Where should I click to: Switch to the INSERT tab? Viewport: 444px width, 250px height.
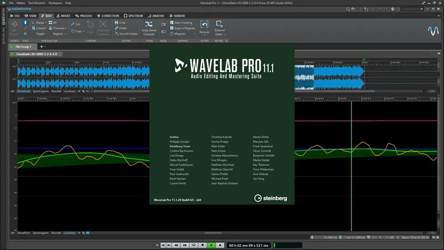click(63, 16)
